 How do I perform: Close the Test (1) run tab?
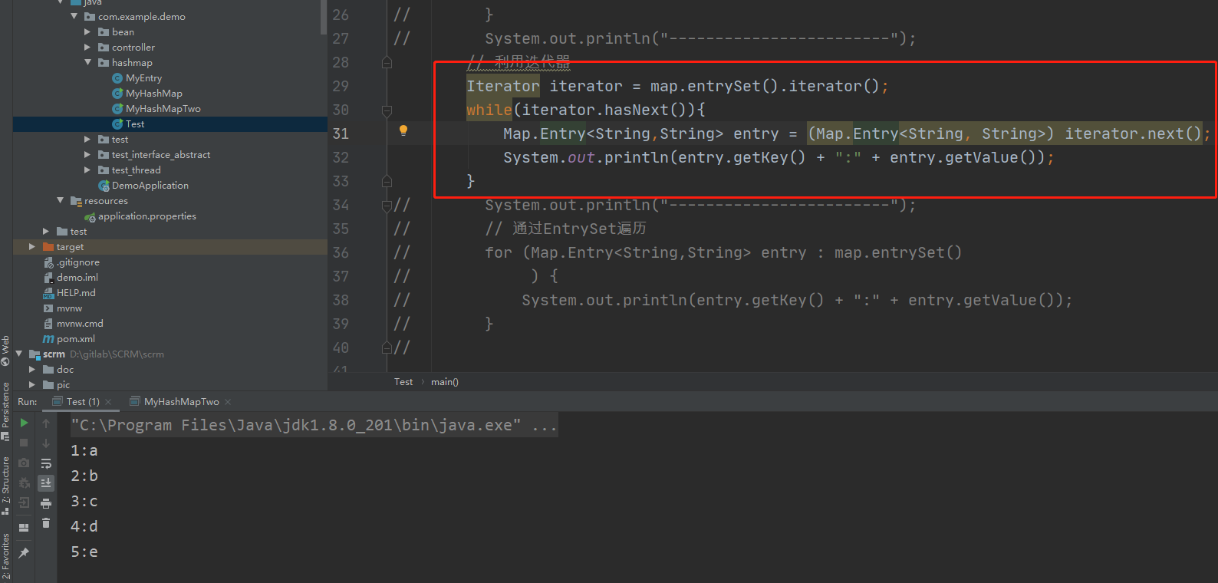click(x=108, y=402)
